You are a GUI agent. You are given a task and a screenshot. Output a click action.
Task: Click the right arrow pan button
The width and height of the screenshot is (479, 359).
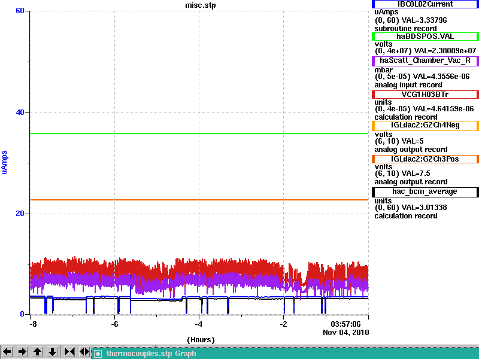[22, 352]
